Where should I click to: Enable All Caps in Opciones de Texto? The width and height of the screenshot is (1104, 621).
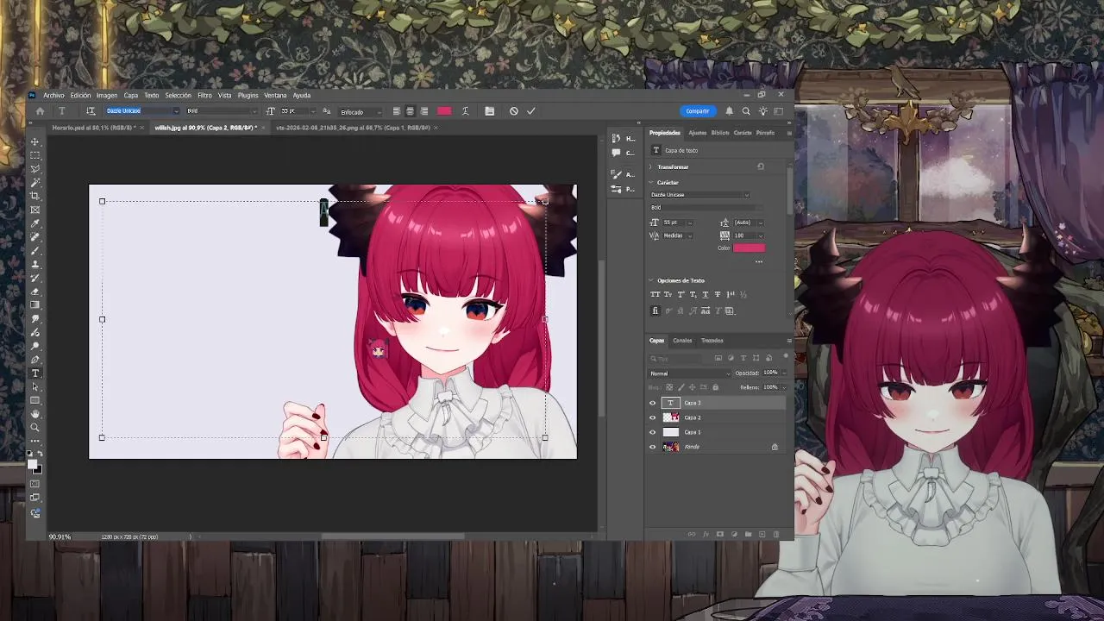(x=655, y=294)
